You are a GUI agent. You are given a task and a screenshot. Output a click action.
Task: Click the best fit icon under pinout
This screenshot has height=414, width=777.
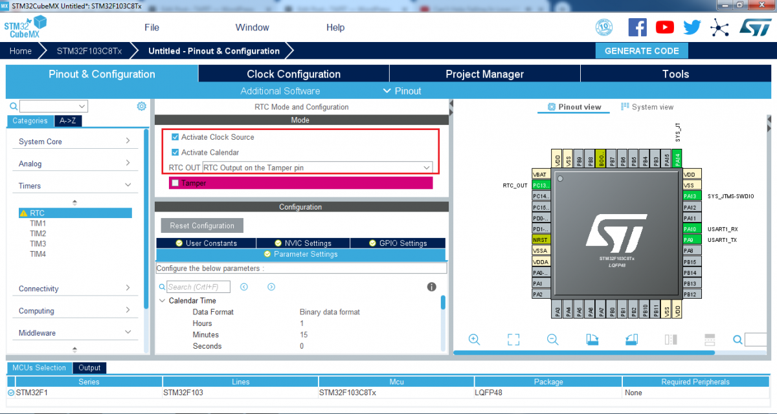point(513,339)
